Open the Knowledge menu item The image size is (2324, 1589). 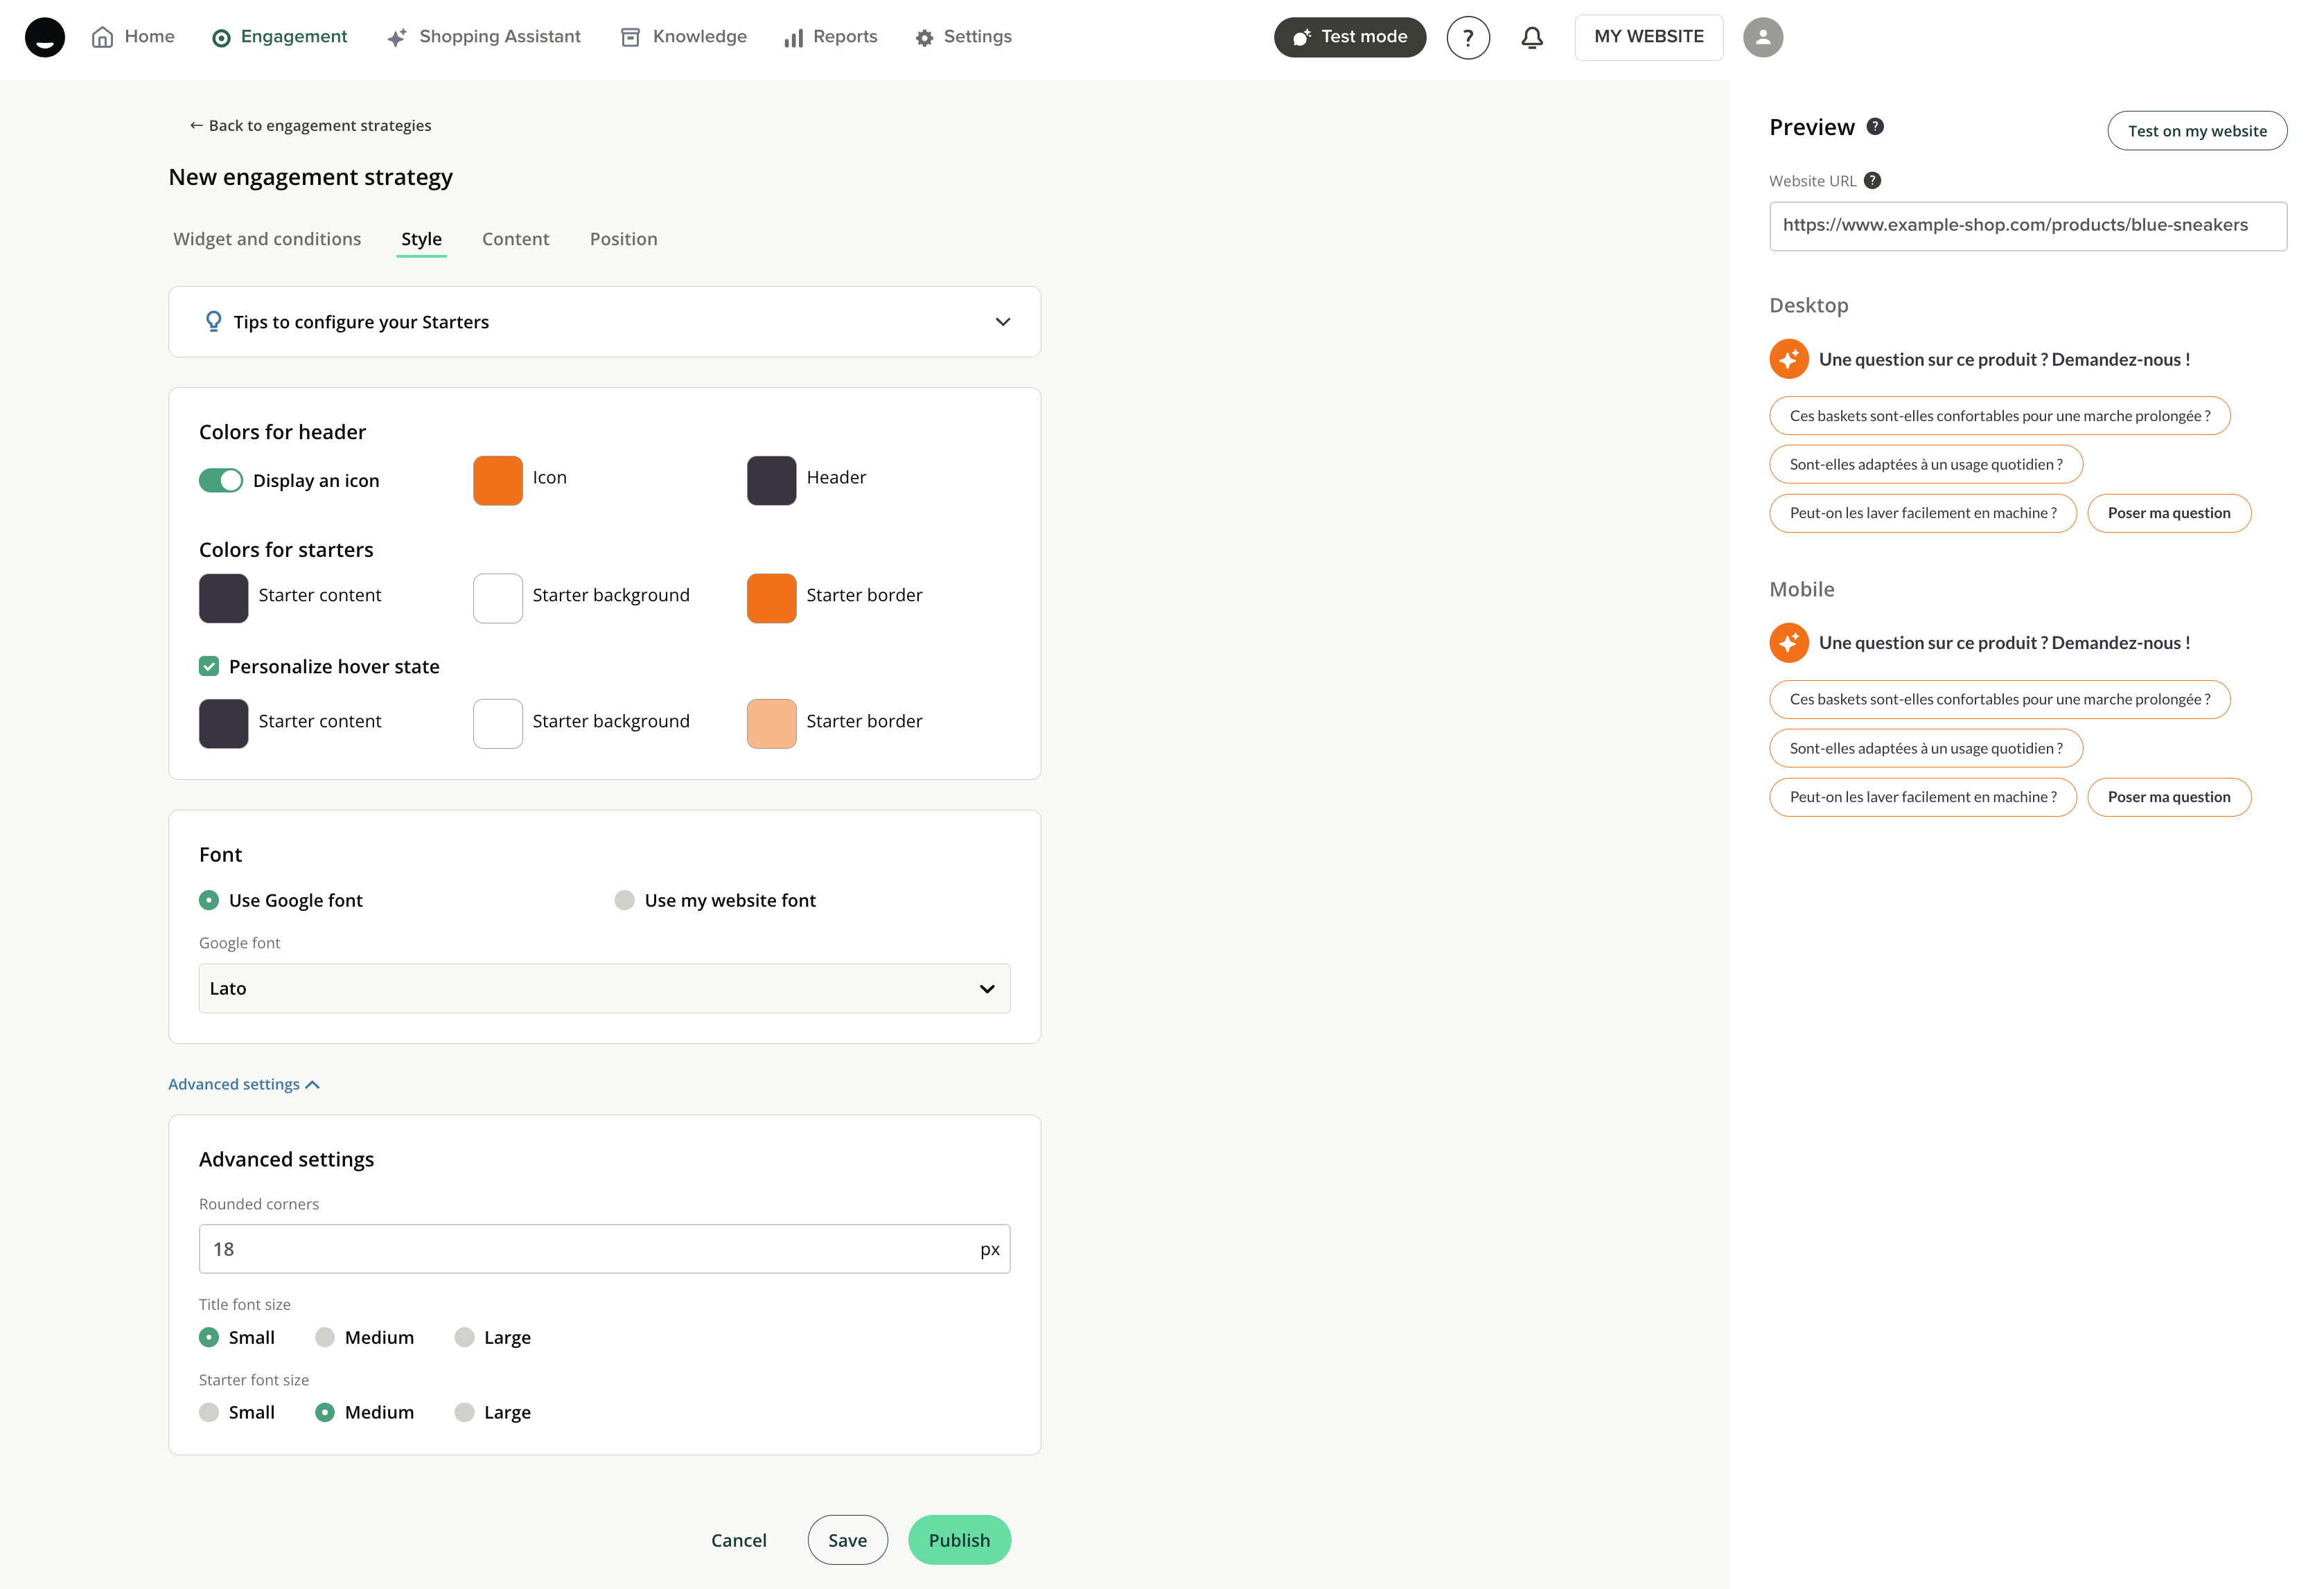684,37
